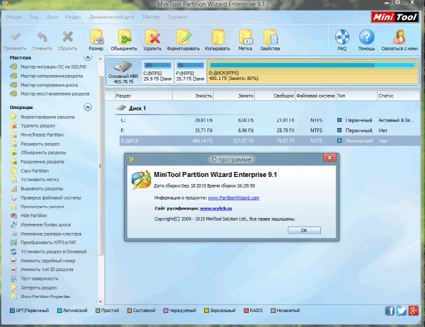The height and width of the screenshot is (327, 425).
Task: Choose Удалить раздел operation
Action: tap(38, 126)
